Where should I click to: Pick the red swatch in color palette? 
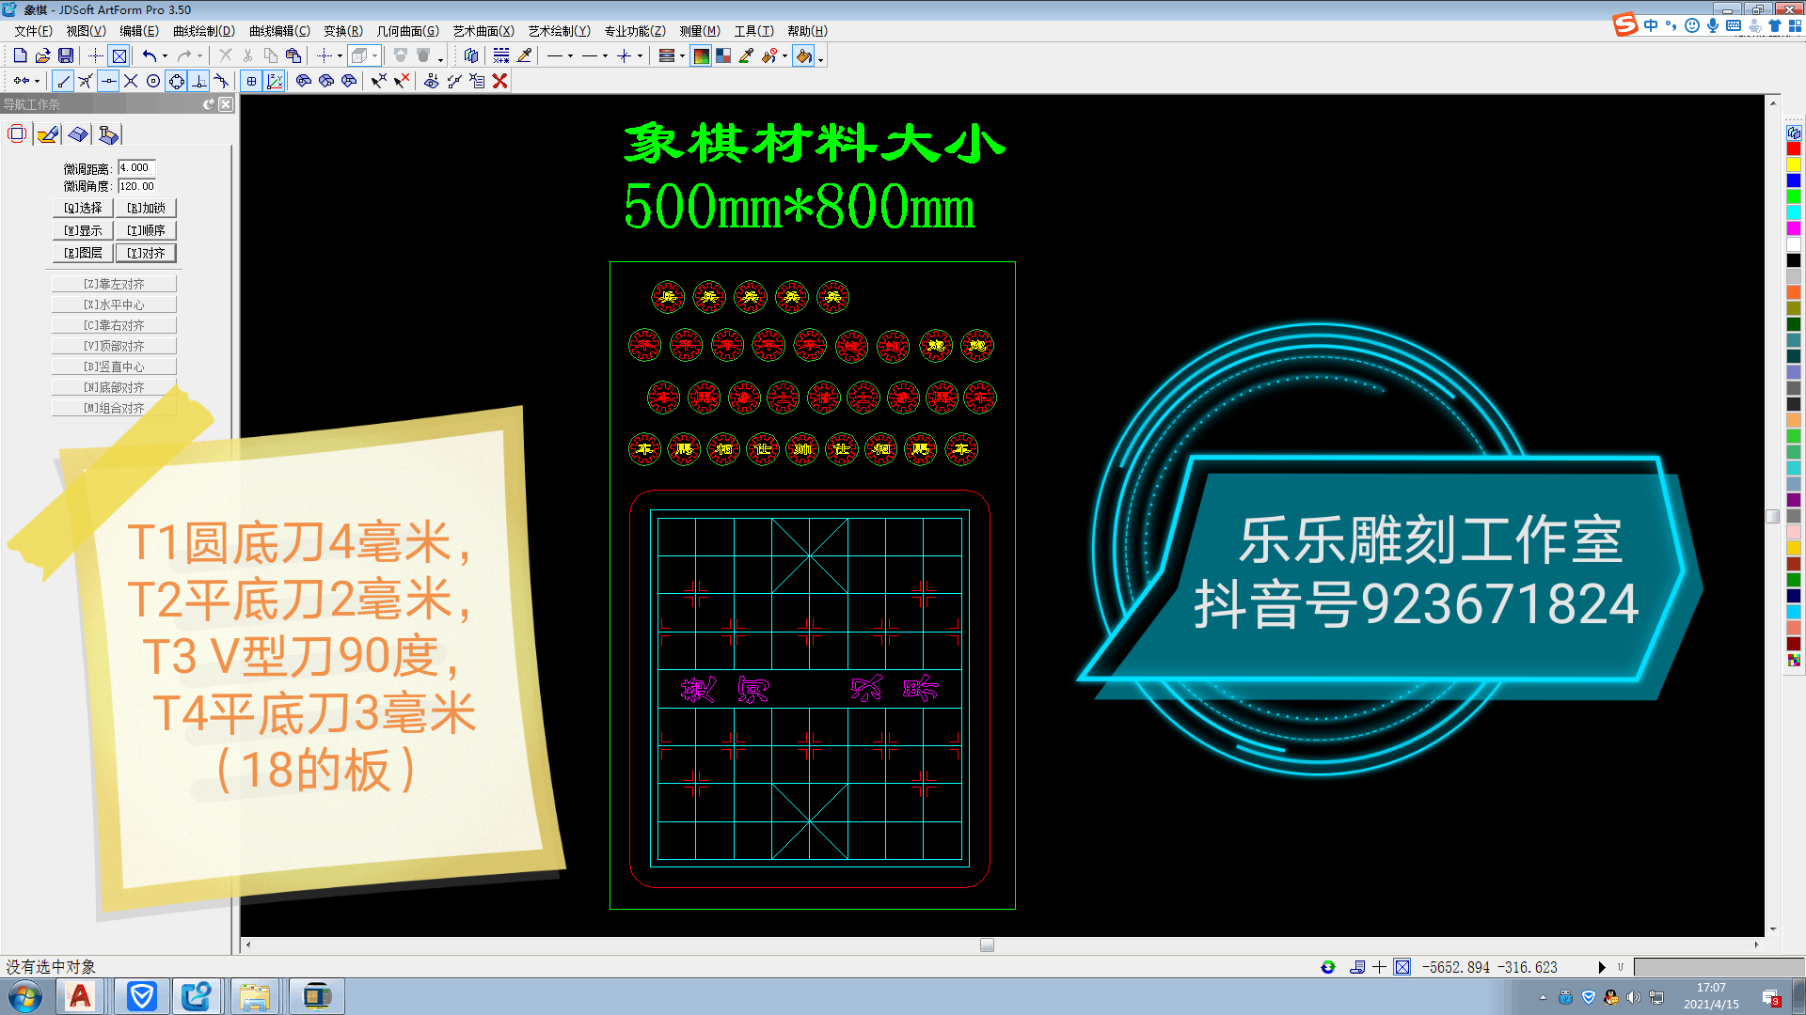coord(1793,149)
